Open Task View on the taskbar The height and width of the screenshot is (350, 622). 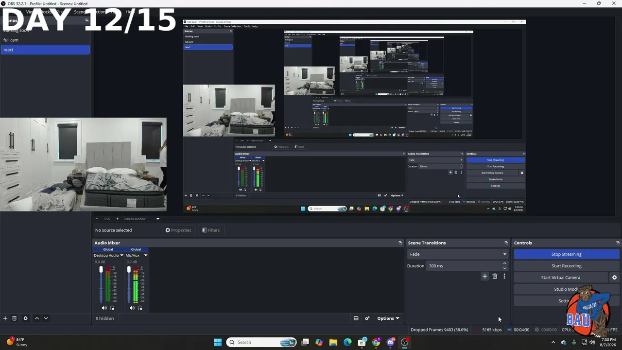305,342
